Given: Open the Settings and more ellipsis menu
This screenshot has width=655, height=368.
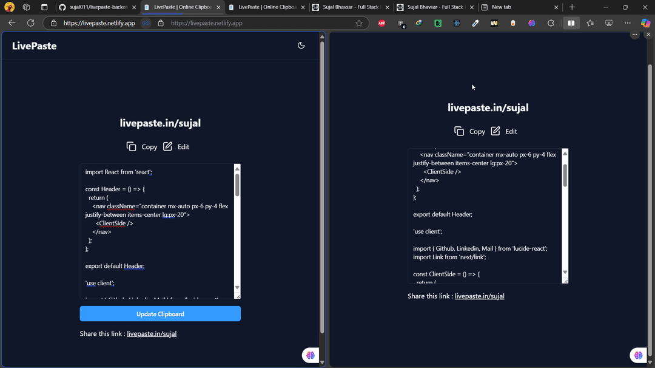Looking at the screenshot, I should point(627,23).
